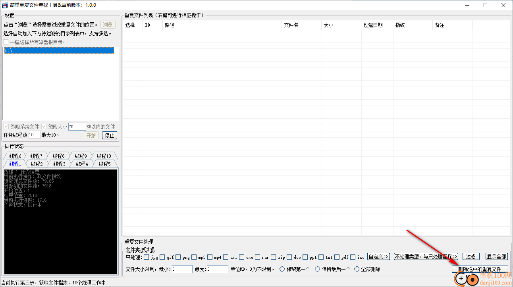
Task: Click the 任务线程数 input field
Action: [34, 135]
